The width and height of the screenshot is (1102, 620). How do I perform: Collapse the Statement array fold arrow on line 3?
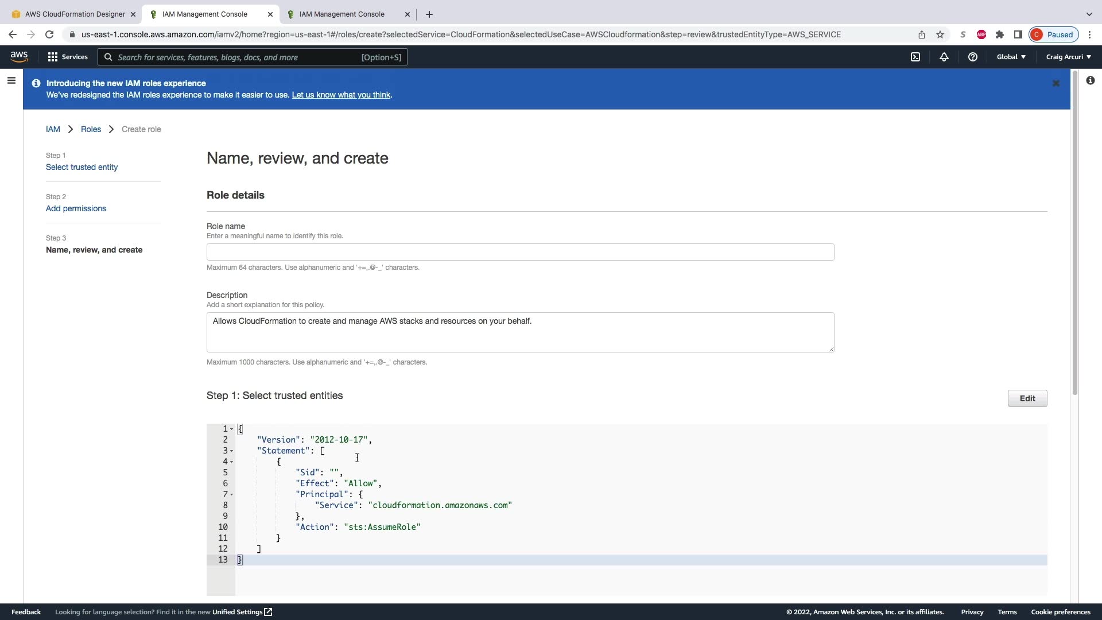click(x=231, y=451)
